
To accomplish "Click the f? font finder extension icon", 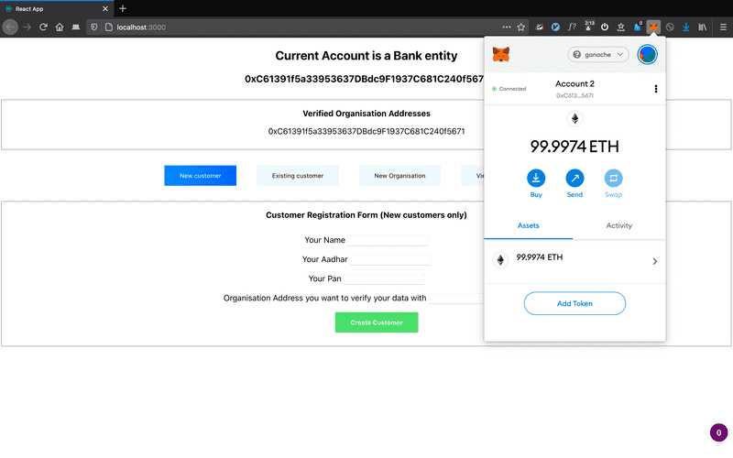I will click(x=572, y=27).
